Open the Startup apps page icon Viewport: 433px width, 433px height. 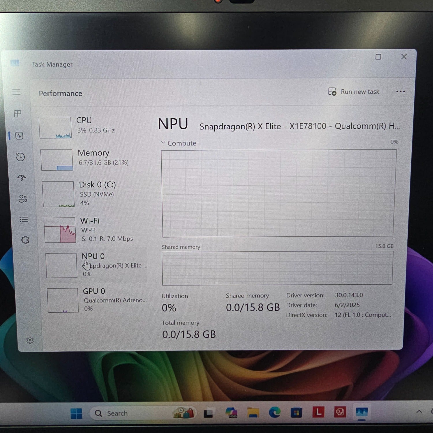click(22, 178)
